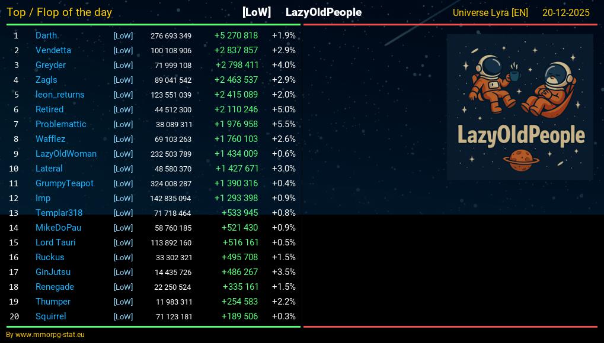This screenshot has height=343, width=604.
Task: Click the [LoW] tag next to Zagls
Action: click(x=123, y=80)
